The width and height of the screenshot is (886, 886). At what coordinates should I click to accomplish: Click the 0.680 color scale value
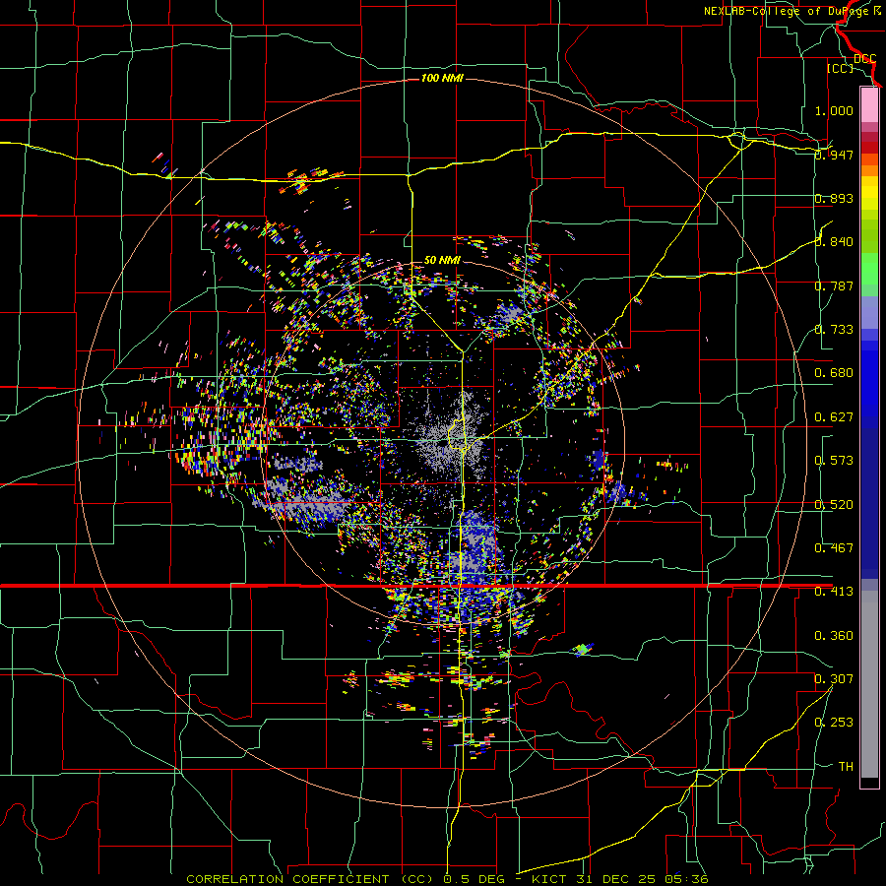pos(834,372)
